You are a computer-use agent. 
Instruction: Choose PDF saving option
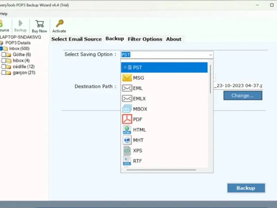pos(164,119)
